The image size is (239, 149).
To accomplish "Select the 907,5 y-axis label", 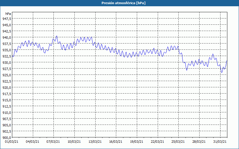I will click(7, 119).
